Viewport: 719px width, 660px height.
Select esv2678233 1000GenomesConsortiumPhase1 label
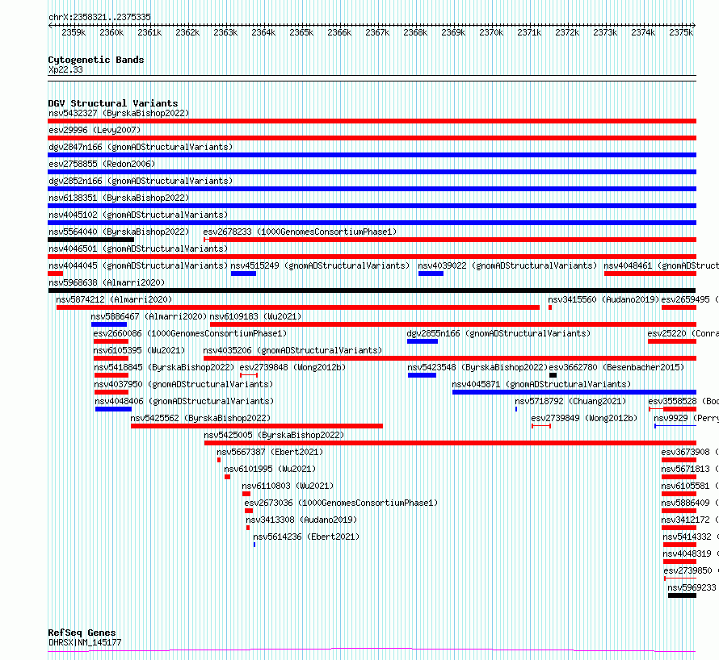tap(300, 232)
